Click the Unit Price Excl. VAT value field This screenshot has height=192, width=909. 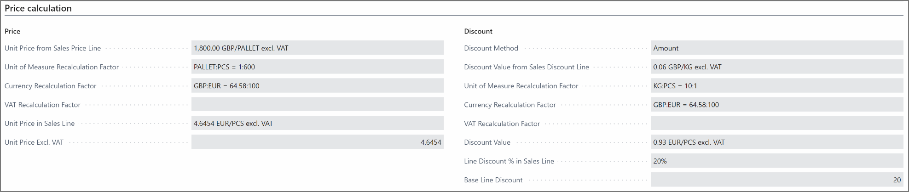(x=317, y=142)
